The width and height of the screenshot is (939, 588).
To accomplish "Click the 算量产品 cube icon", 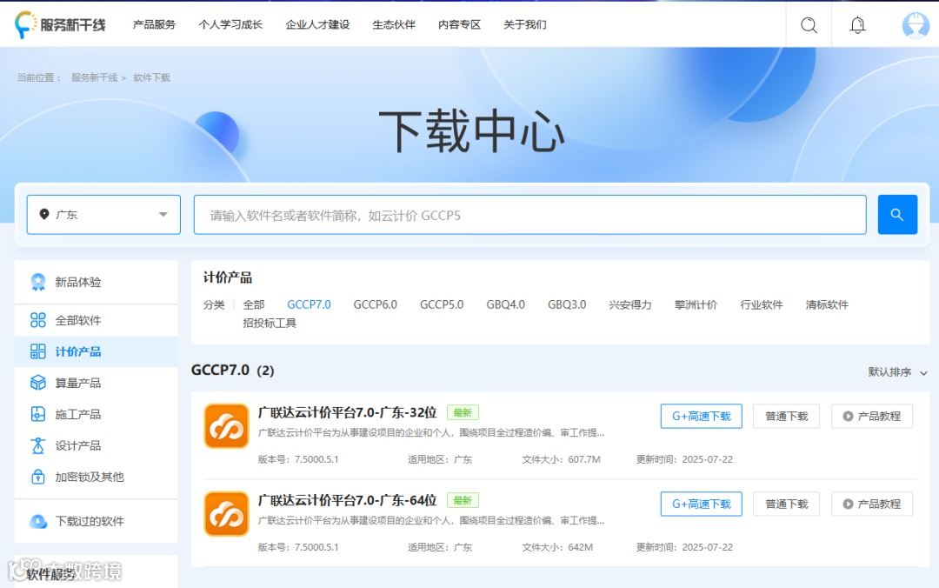I will click(x=37, y=383).
